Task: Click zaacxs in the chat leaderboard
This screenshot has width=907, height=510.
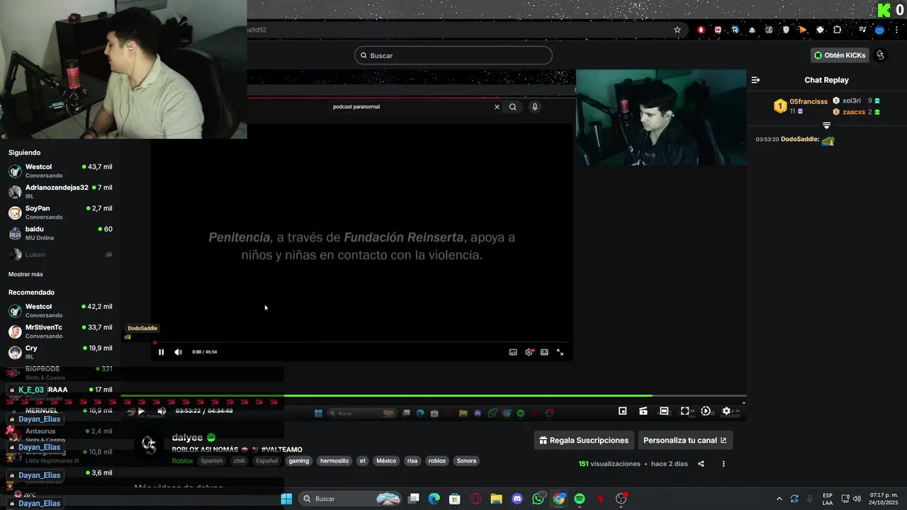Action: [x=854, y=112]
